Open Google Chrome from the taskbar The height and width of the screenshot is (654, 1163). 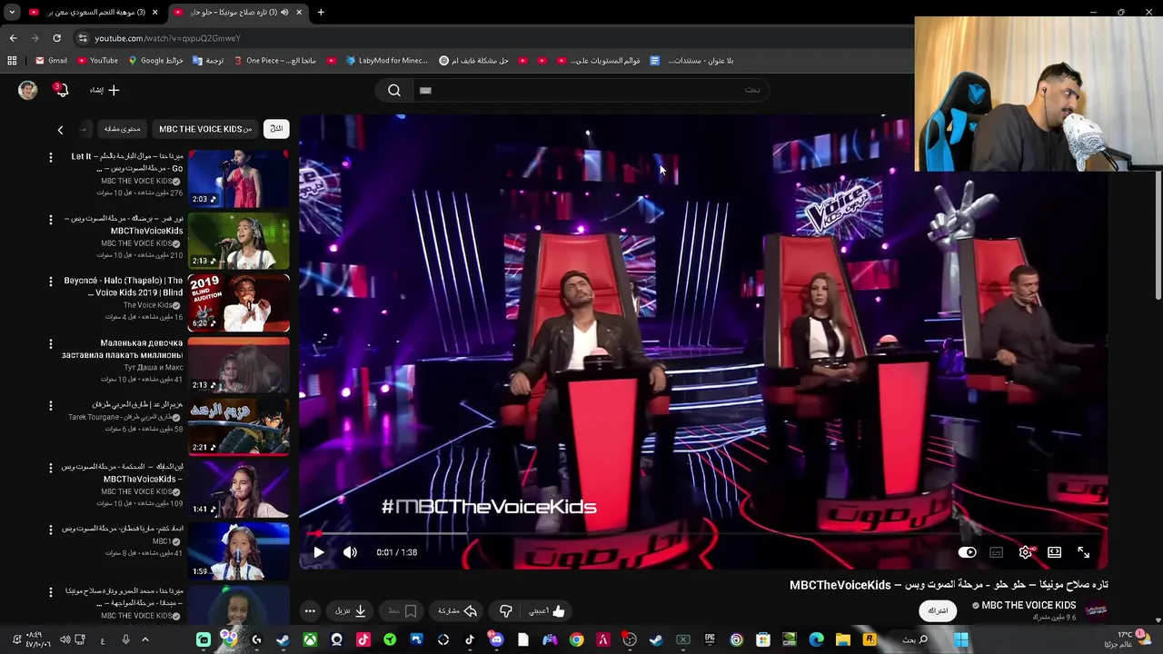576,639
